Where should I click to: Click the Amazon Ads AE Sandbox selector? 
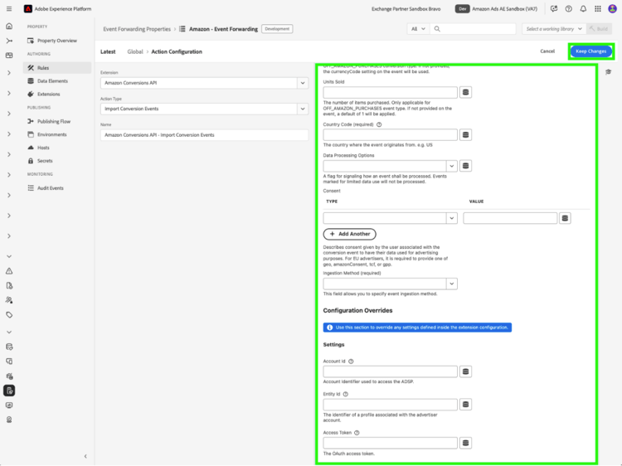coord(497,9)
